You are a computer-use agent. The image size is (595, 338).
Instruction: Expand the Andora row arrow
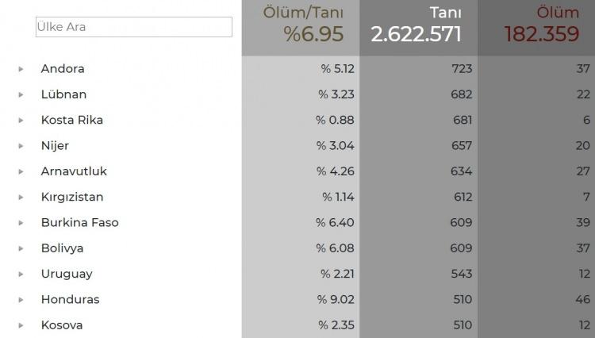(21, 69)
